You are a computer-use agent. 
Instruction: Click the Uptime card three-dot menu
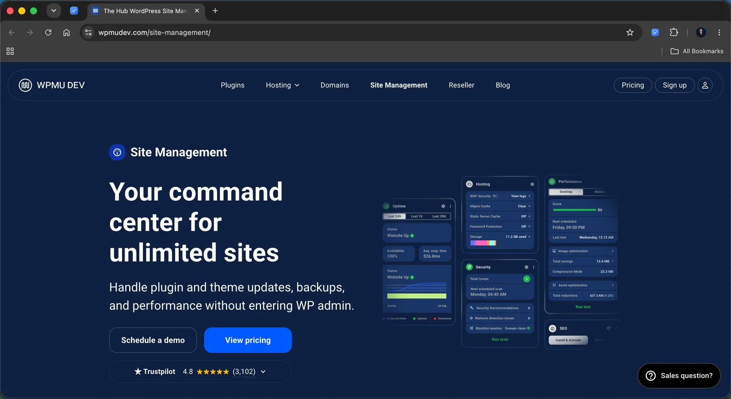click(x=450, y=206)
